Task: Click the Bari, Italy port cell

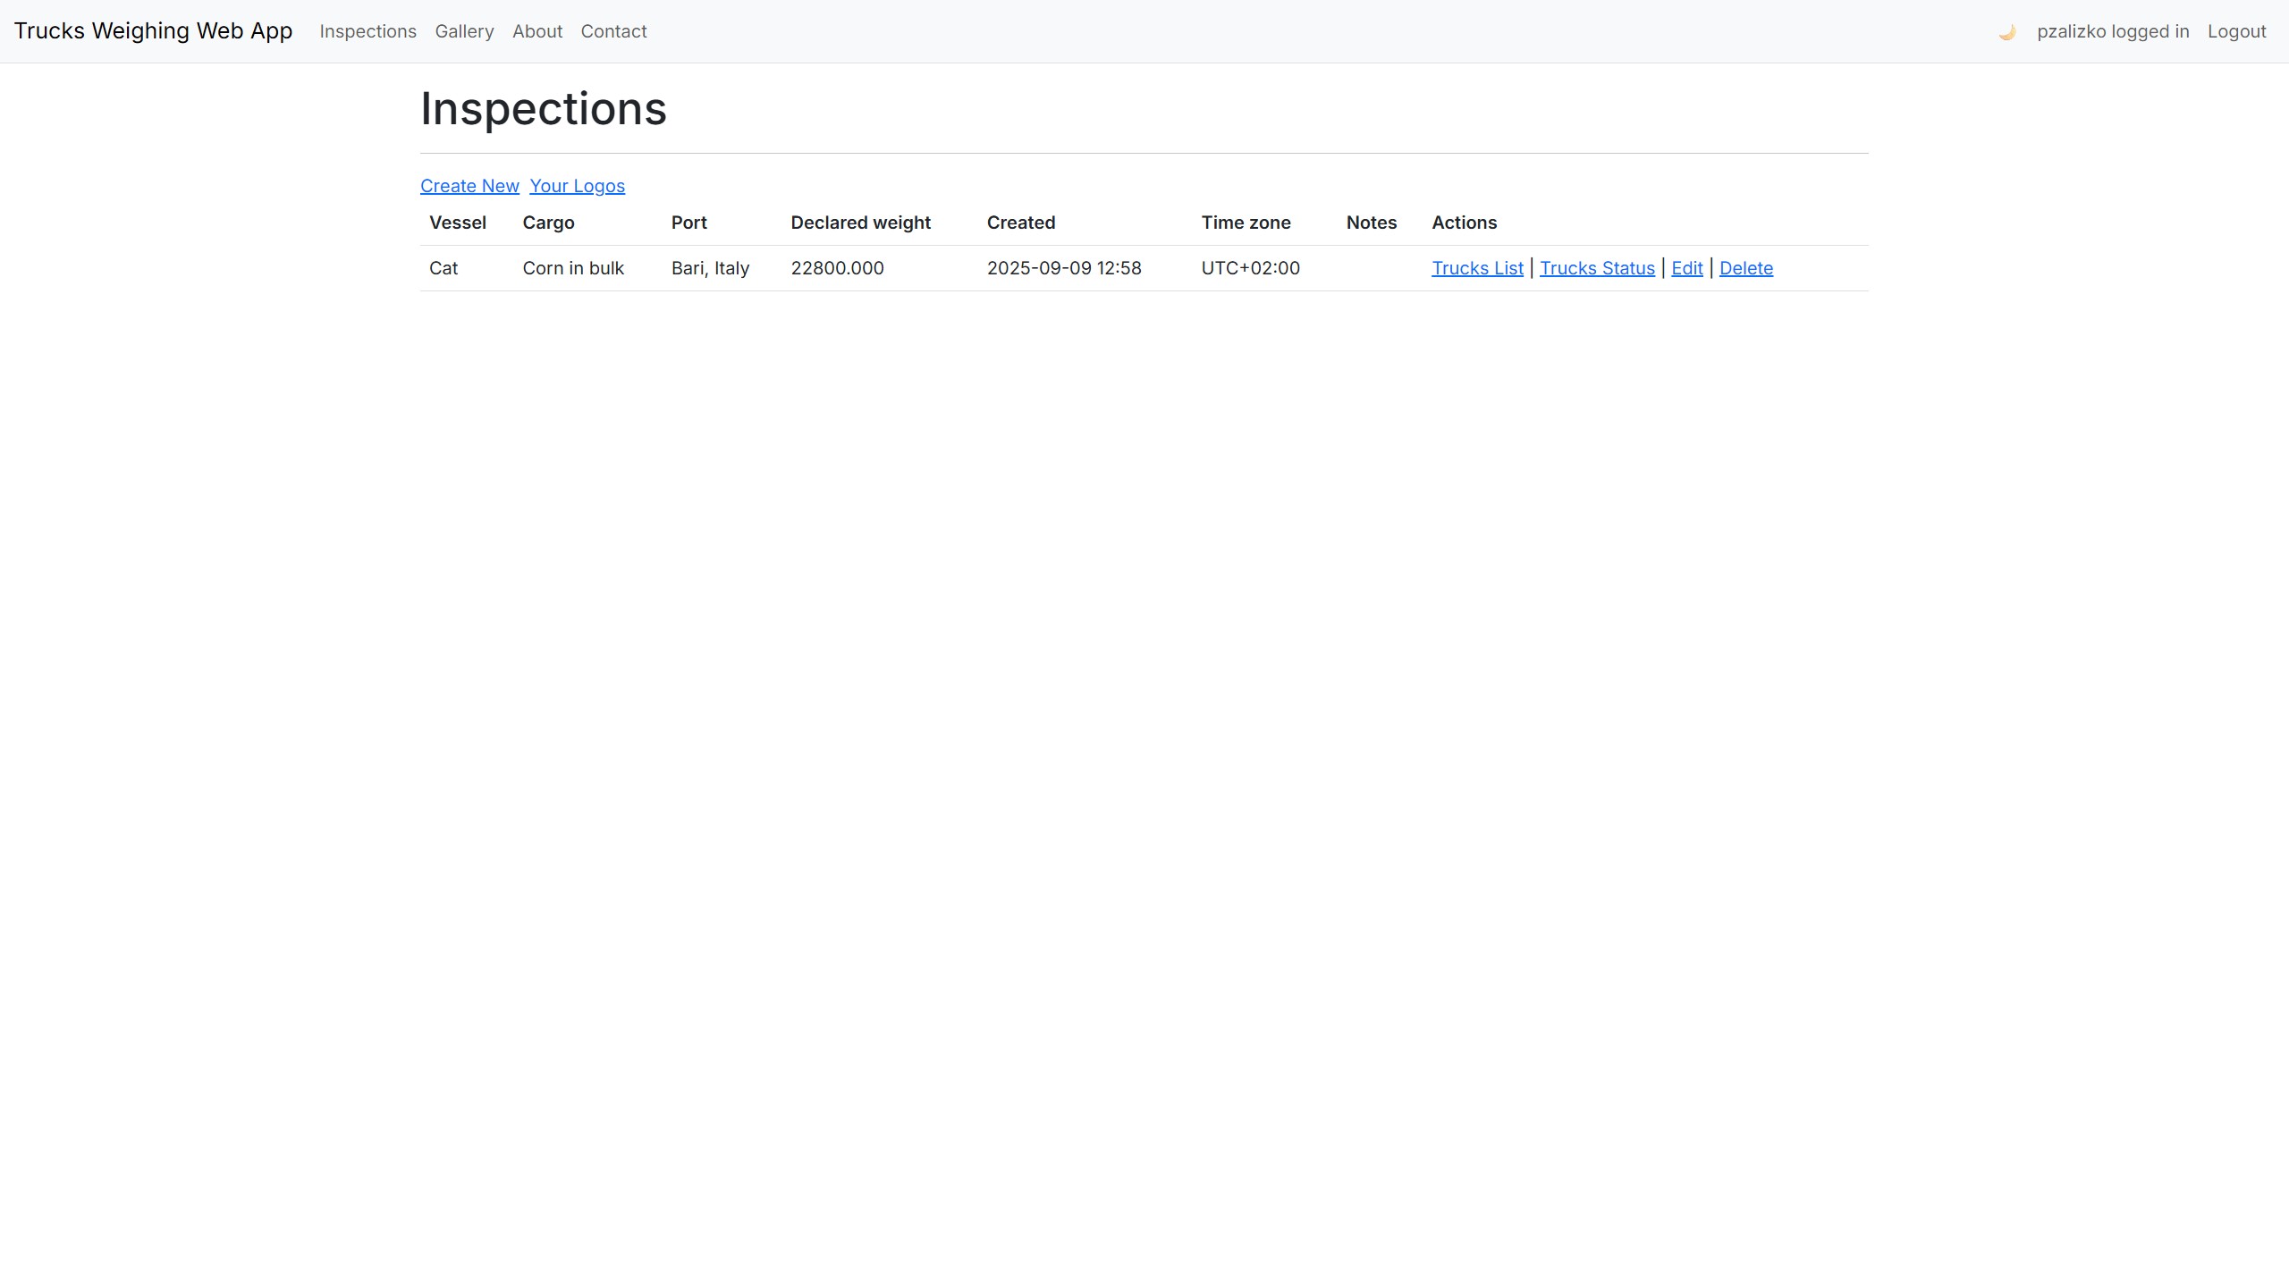Action: 710,268
